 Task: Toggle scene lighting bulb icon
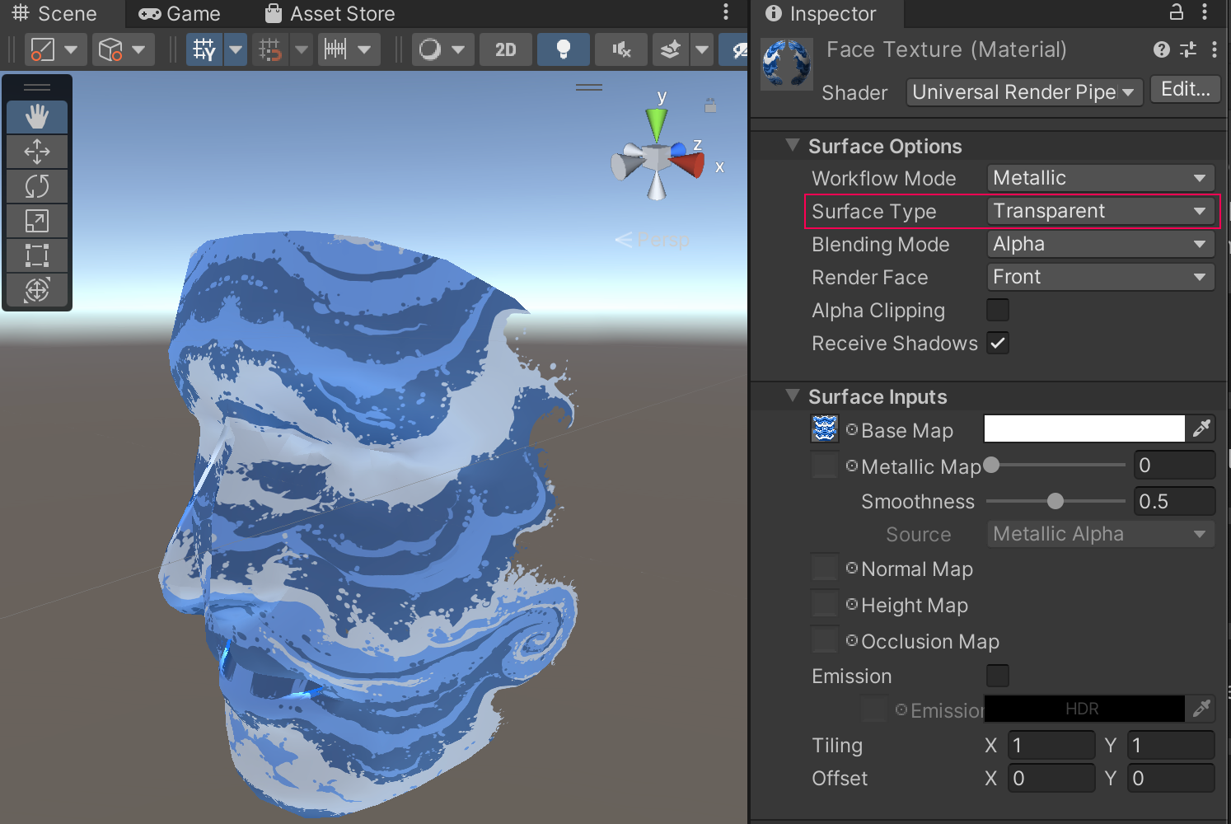(x=563, y=49)
